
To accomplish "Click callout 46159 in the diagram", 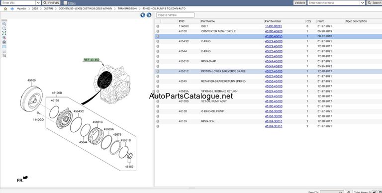I will coord(129,167).
